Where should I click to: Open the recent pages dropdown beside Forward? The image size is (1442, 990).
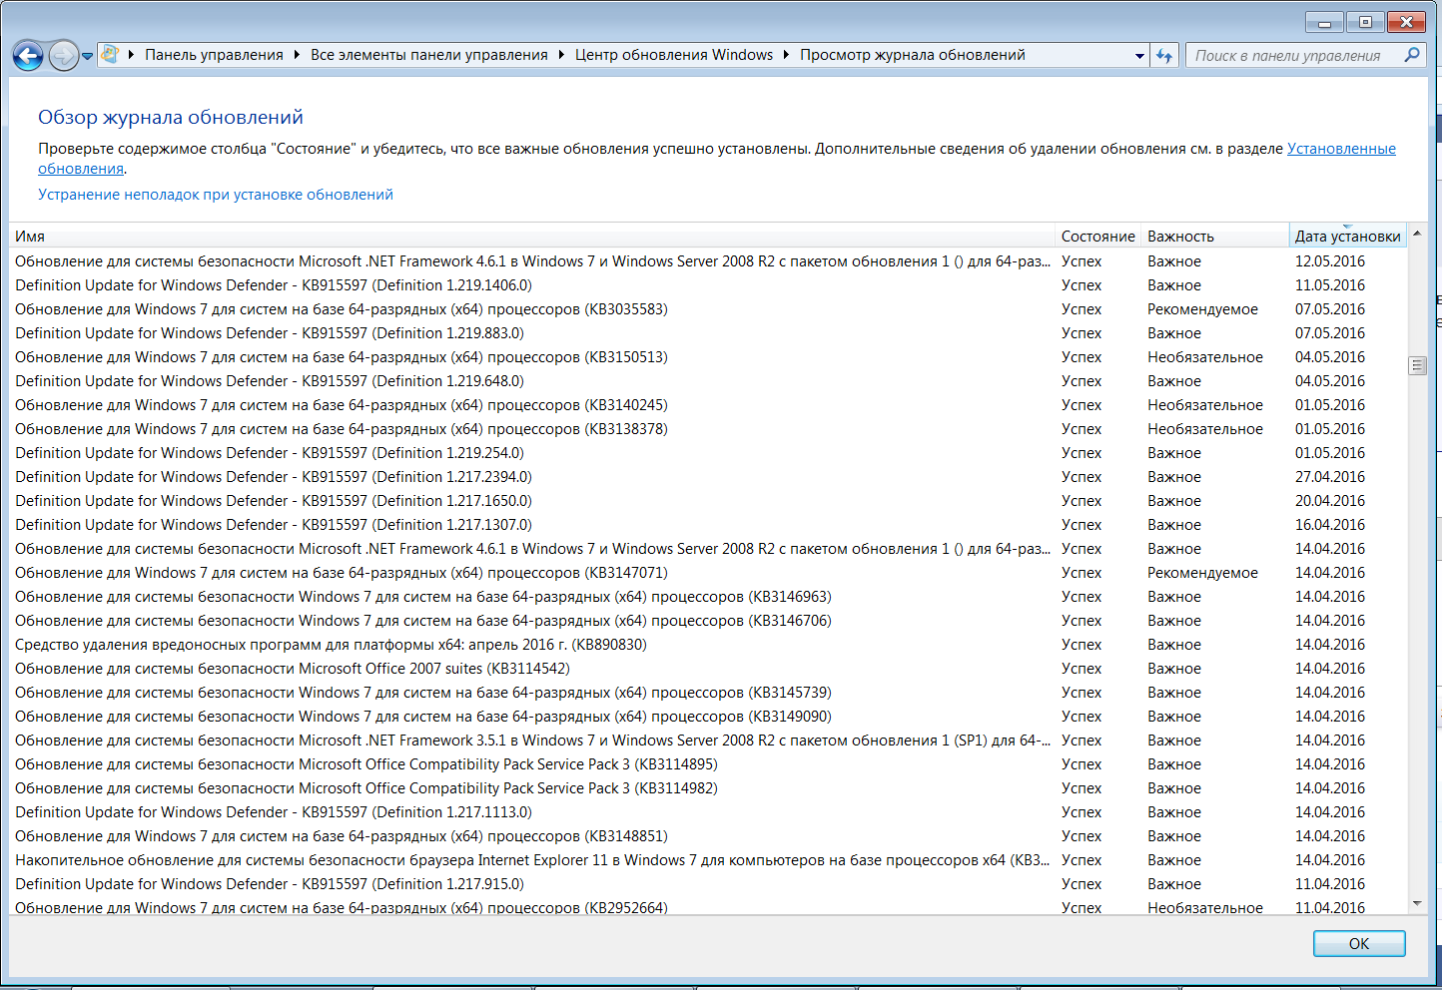click(88, 56)
